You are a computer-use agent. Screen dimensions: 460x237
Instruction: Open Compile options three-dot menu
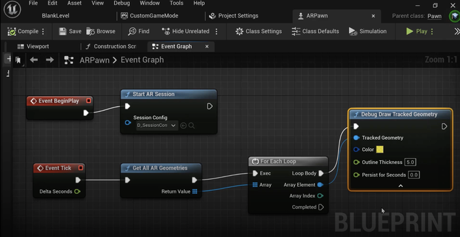(43, 31)
